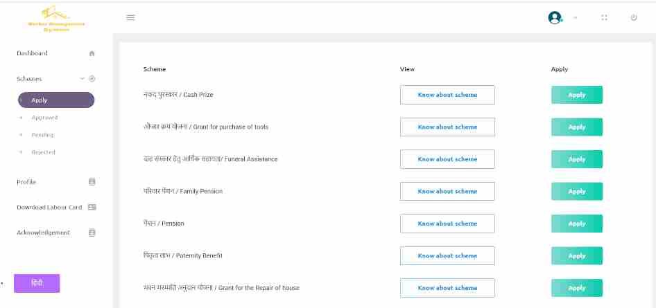Image resolution: width=656 pixels, height=308 pixels.
Task: Open the Pending schemes submenu item
Action: pyautogui.click(x=43, y=135)
